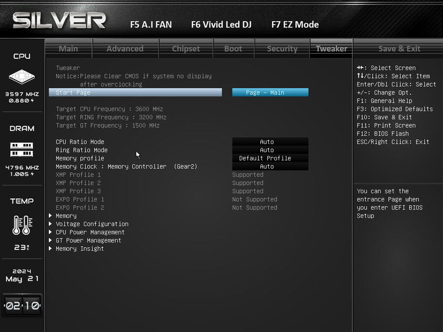Click the 02:10 clock display
Viewport: 443px width, 332px height.
tap(22, 305)
